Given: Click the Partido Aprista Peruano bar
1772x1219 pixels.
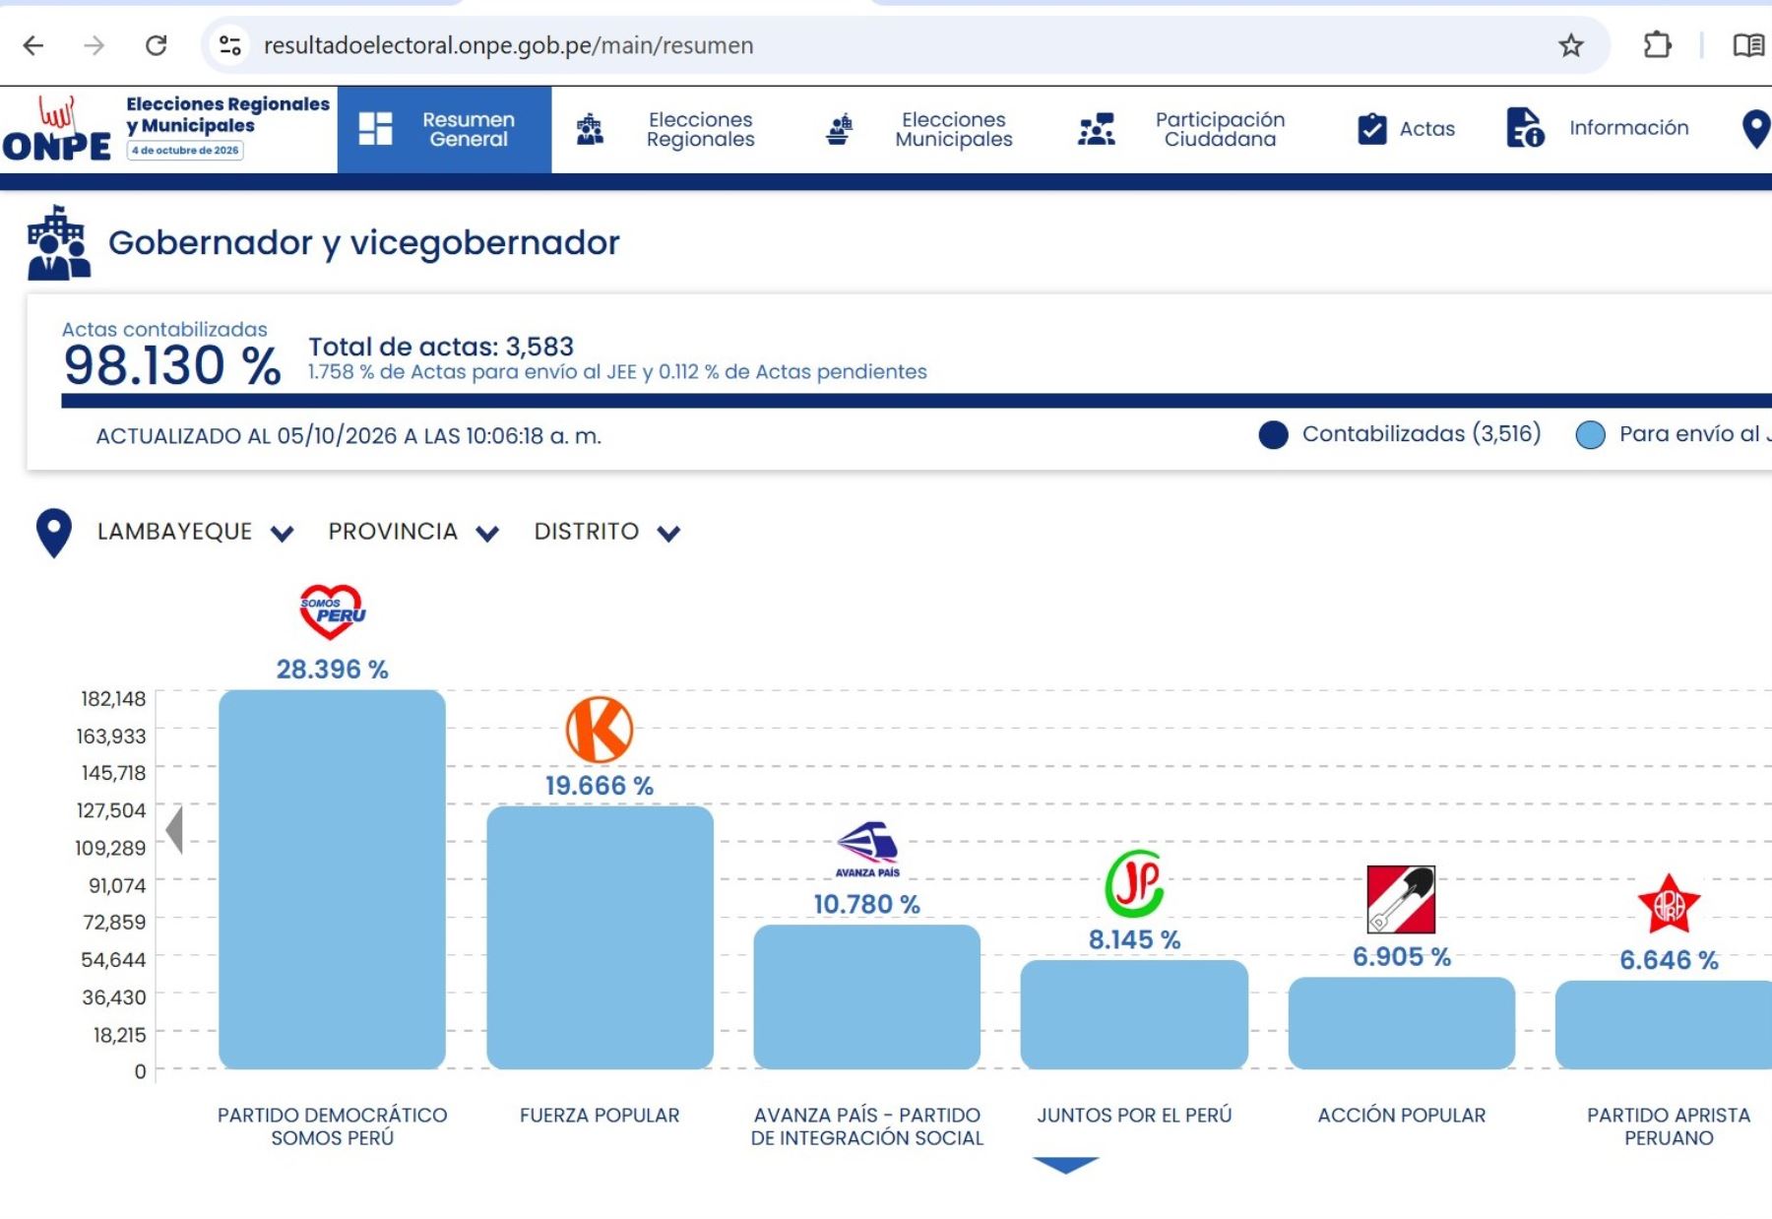Looking at the screenshot, I should tap(1664, 1024).
